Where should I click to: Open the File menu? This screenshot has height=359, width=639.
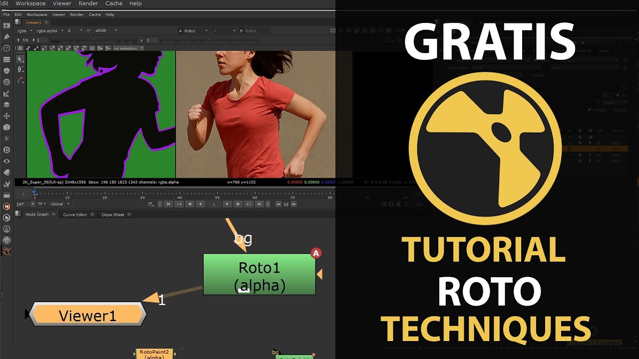pos(6,14)
